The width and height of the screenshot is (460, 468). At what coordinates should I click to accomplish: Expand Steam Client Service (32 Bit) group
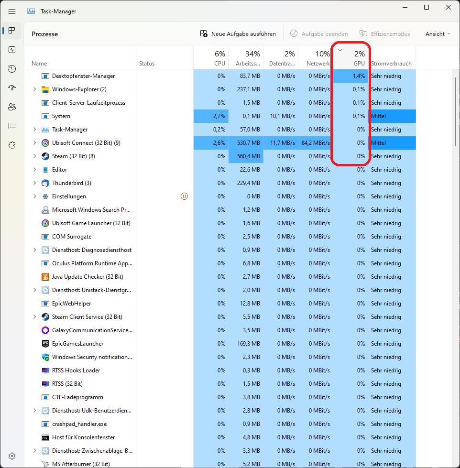tap(34, 316)
